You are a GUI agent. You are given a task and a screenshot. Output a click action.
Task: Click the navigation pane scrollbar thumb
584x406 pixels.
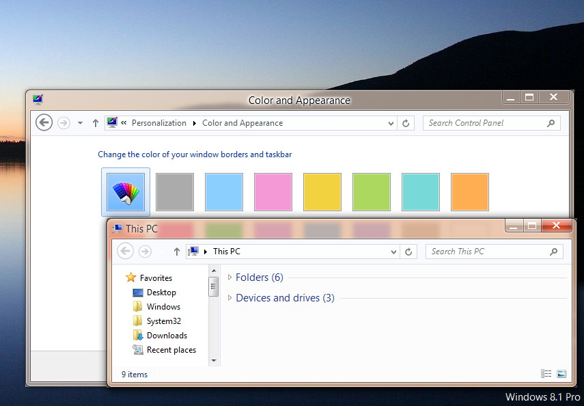click(x=213, y=286)
